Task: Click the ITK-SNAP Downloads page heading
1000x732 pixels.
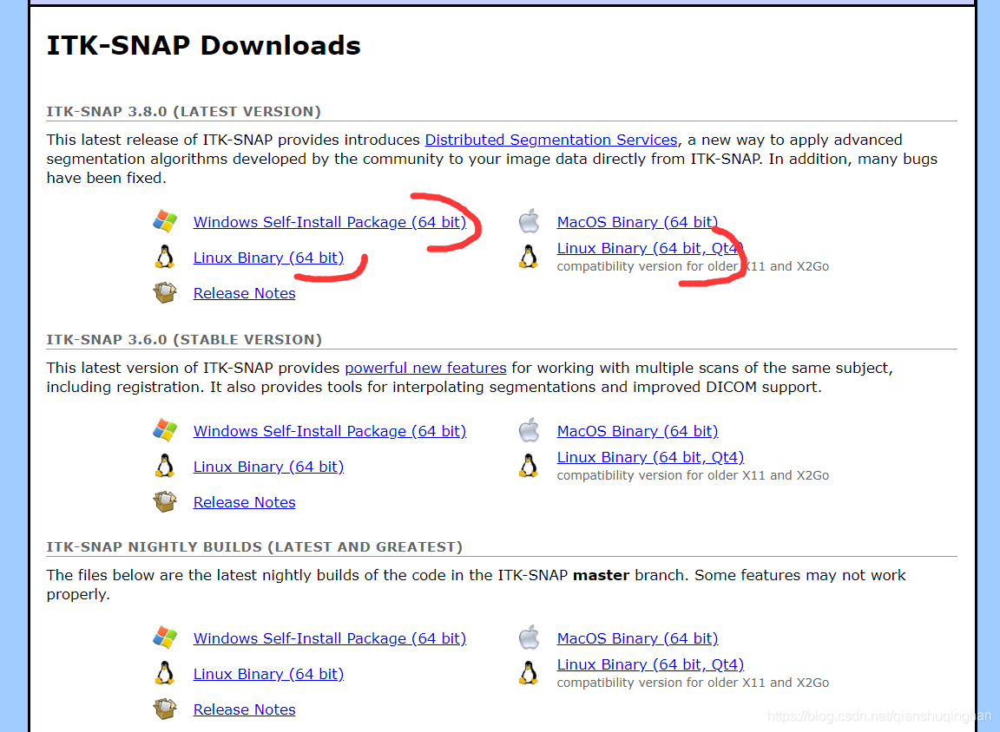Action: click(203, 45)
